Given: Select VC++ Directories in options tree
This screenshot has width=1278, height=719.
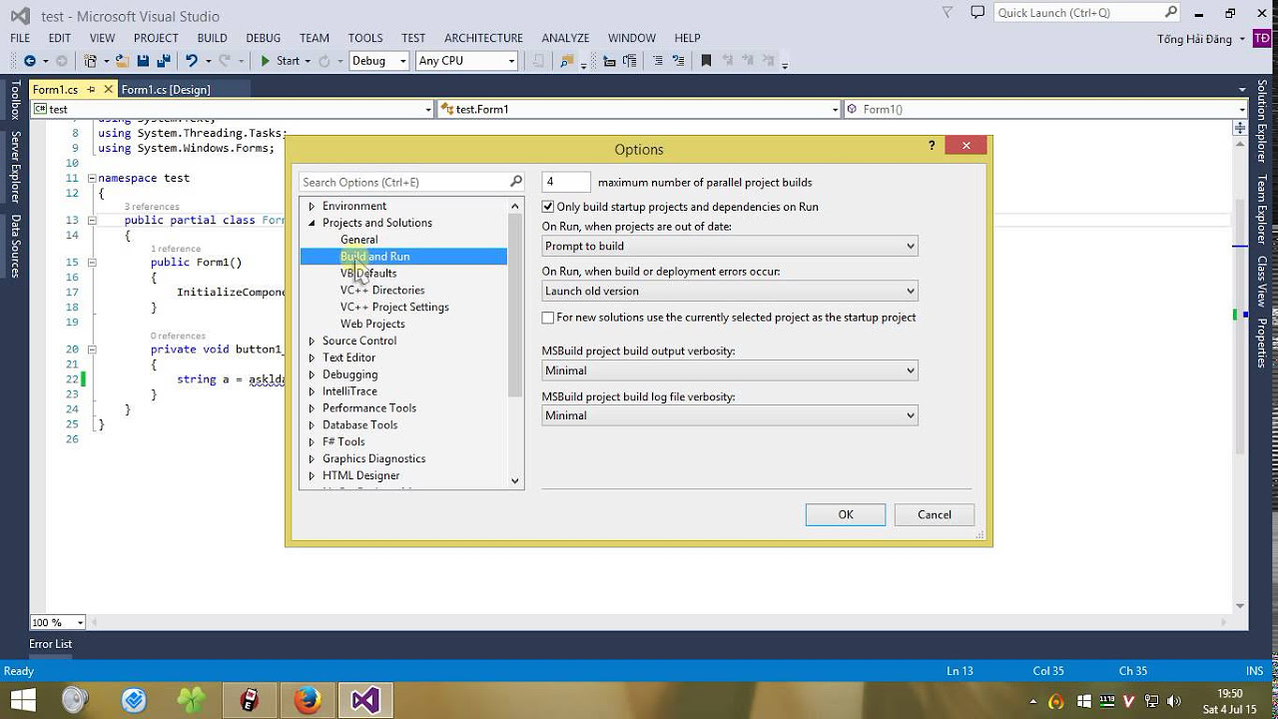Looking at the screenshot, I should coord(382,290).
